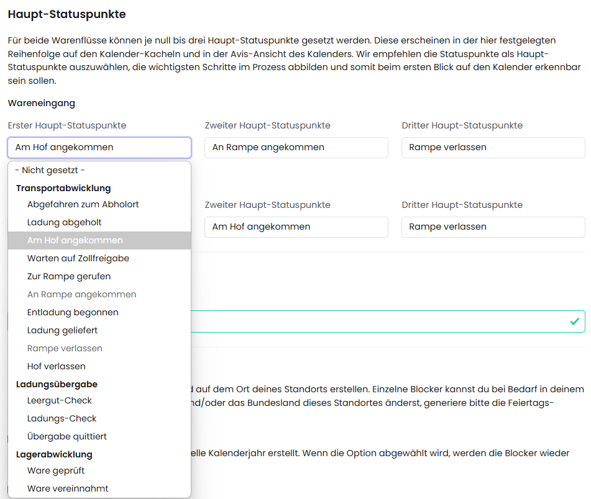
Task: Select the 'Ladungs-Check' option
Action: tap(62, 418)
